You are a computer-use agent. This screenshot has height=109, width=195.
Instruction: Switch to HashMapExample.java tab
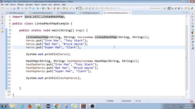pyautogui.click(x=89, y=13)
